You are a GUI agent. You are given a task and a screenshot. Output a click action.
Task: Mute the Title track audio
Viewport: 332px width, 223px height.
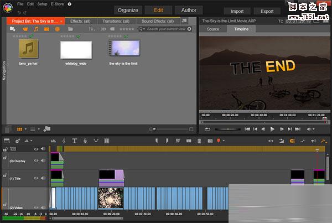(43, 178)
